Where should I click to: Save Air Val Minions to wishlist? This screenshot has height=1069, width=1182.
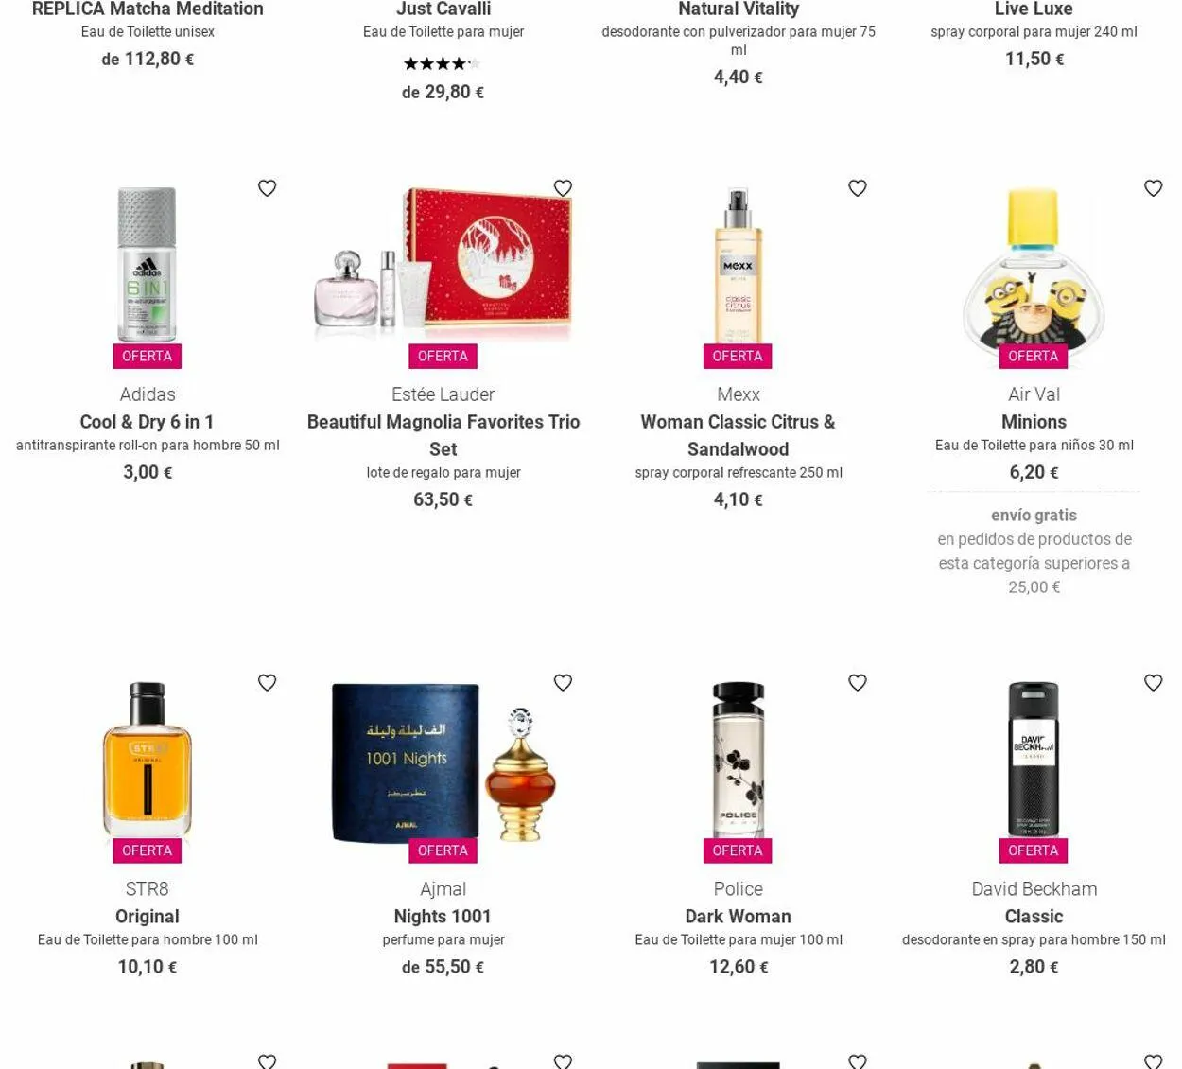click(1153, 188)
